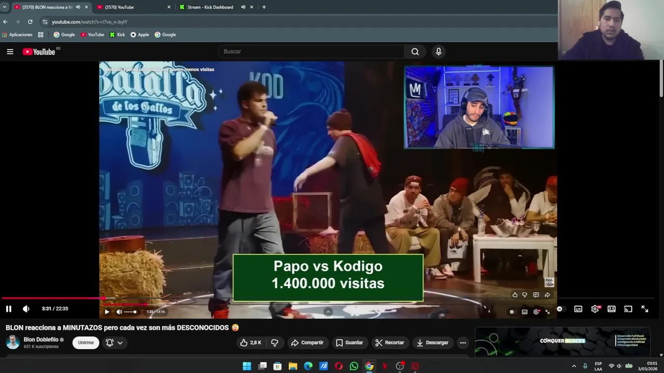Open a new browser tab
Screen dimensions: 664x373
tap(264, 7)
